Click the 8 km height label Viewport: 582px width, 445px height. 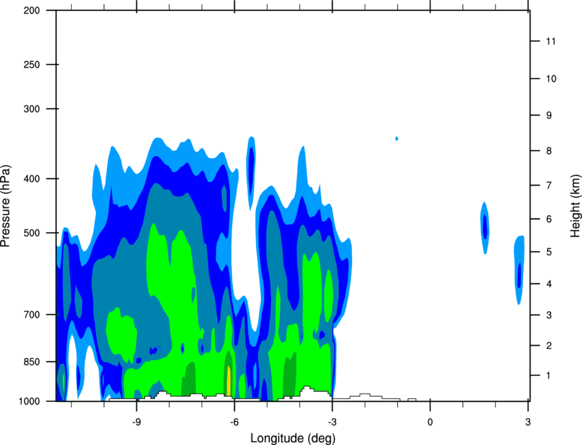point(548,151)
